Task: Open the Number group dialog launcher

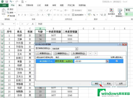Action: point(106,19)
